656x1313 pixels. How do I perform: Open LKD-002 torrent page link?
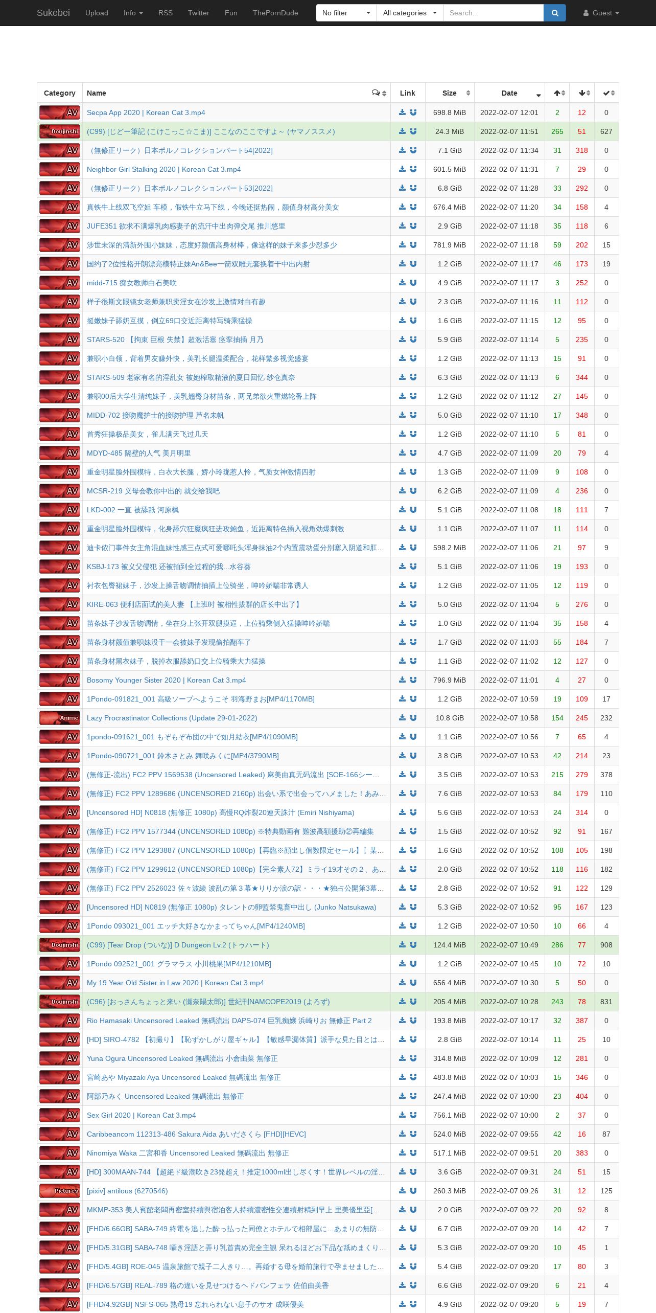(133, 510)
